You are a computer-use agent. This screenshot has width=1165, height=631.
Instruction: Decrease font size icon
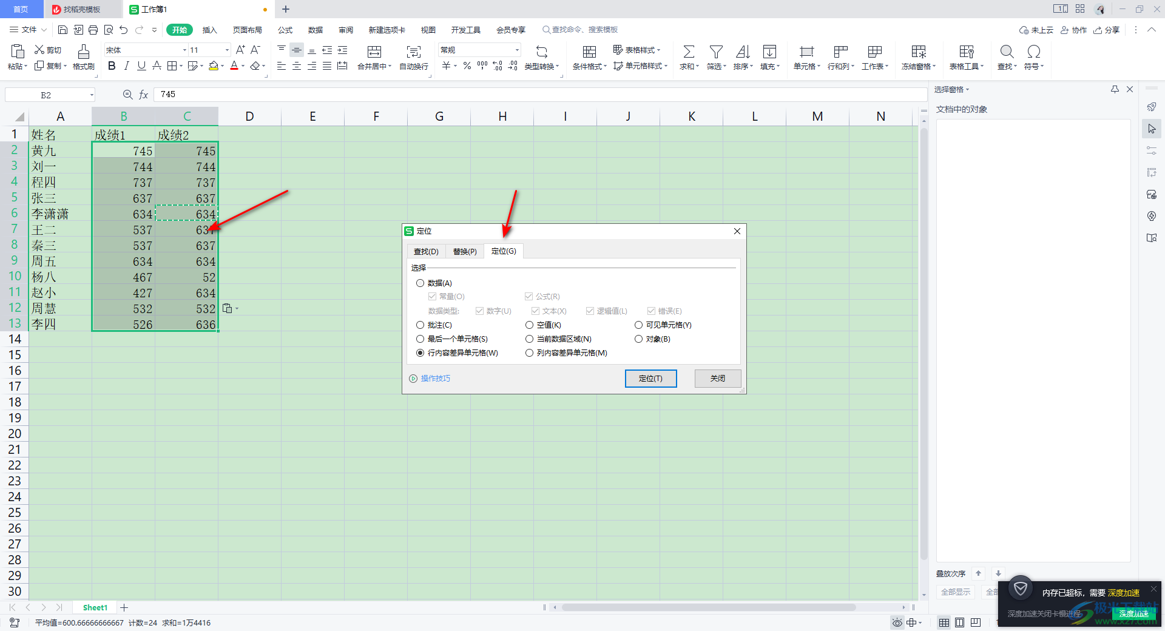pyautogui.click(x=255, y=50)
